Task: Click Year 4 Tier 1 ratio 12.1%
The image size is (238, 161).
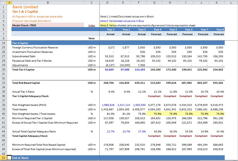Action: coord(157,92)
